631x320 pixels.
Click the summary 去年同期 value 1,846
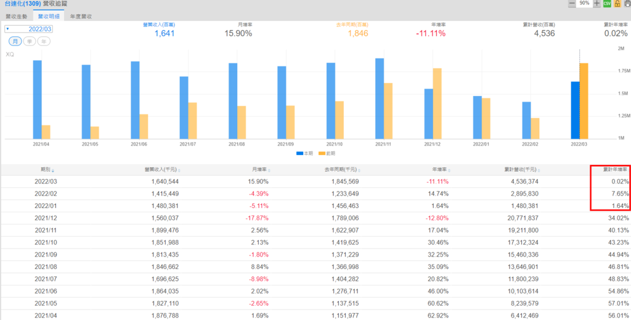tap(358, 33)
